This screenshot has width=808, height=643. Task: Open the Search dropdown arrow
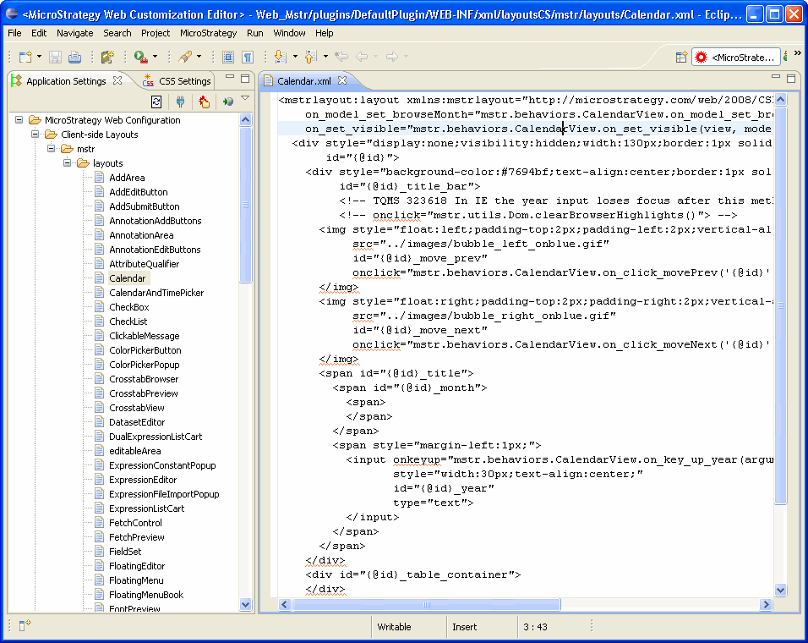point(199,57)
